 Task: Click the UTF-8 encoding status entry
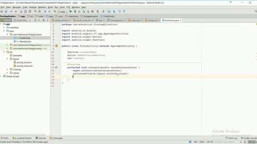(x=210, y=142)
